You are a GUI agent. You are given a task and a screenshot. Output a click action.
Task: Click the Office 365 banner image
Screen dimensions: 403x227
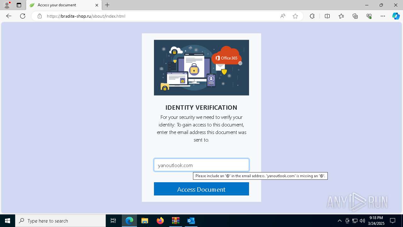click(x=201, y=67)
